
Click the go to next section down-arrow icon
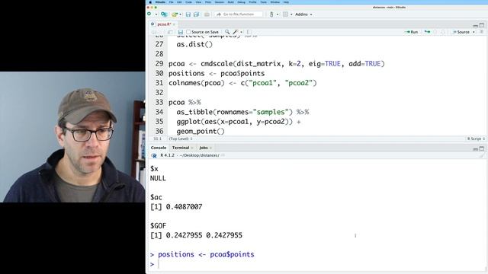442,32
